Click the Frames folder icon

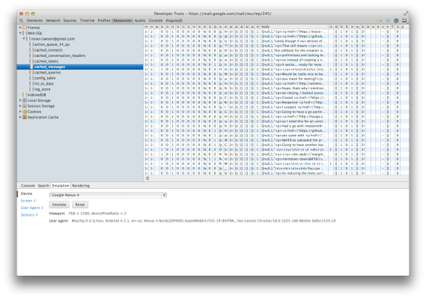coord(25,28)
